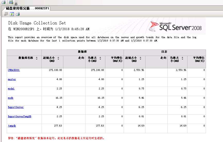Click the log 走向 column header
The width and height of the screenshot is (223, 142).
coord(163,58)
